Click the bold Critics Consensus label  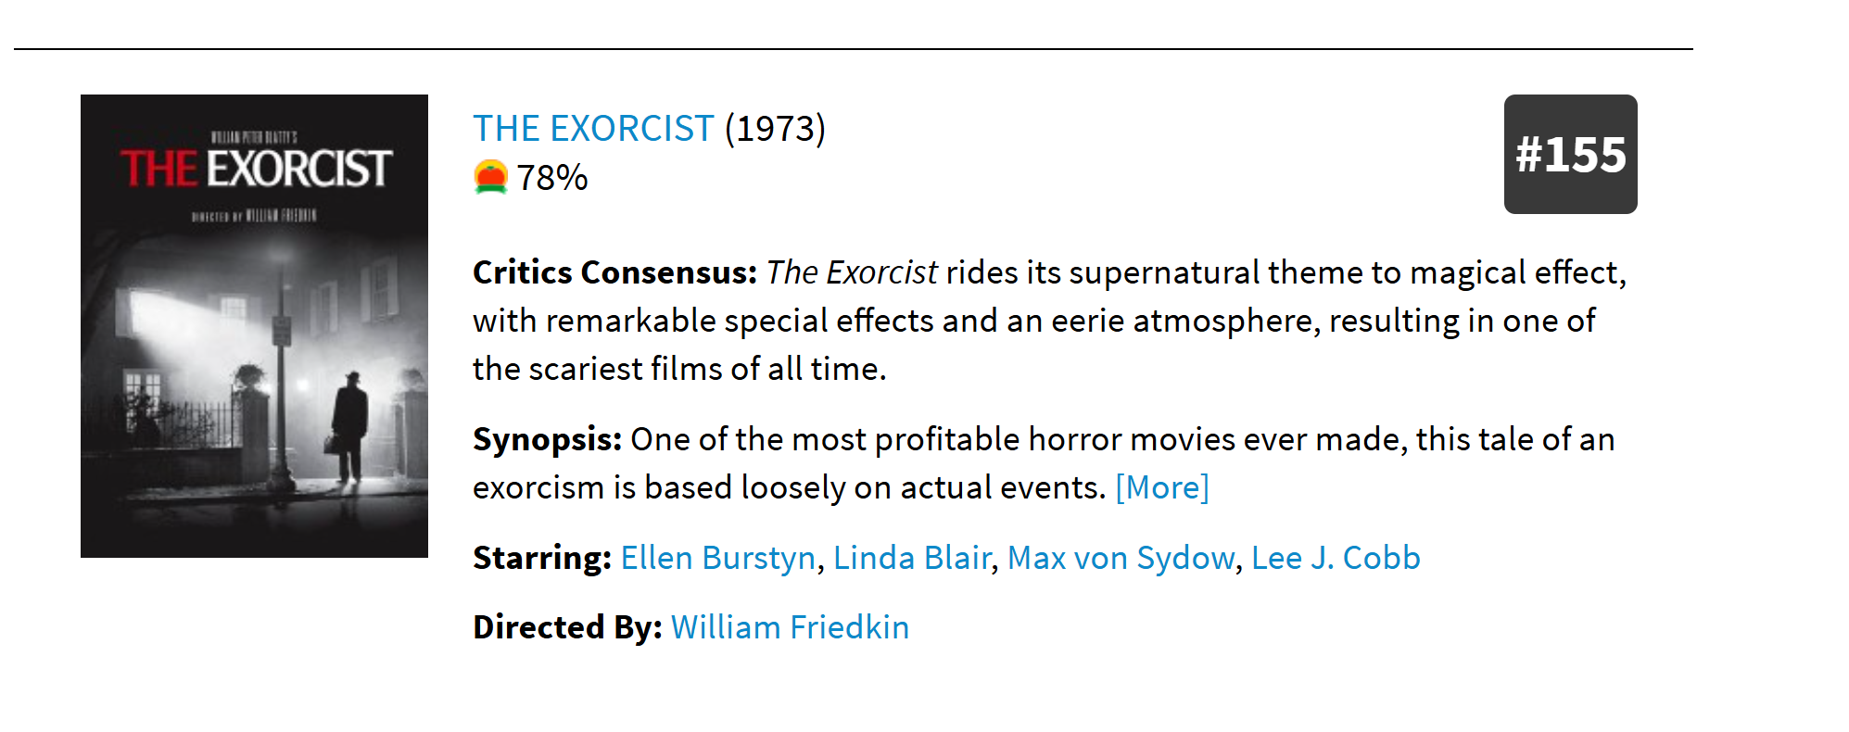615,272
